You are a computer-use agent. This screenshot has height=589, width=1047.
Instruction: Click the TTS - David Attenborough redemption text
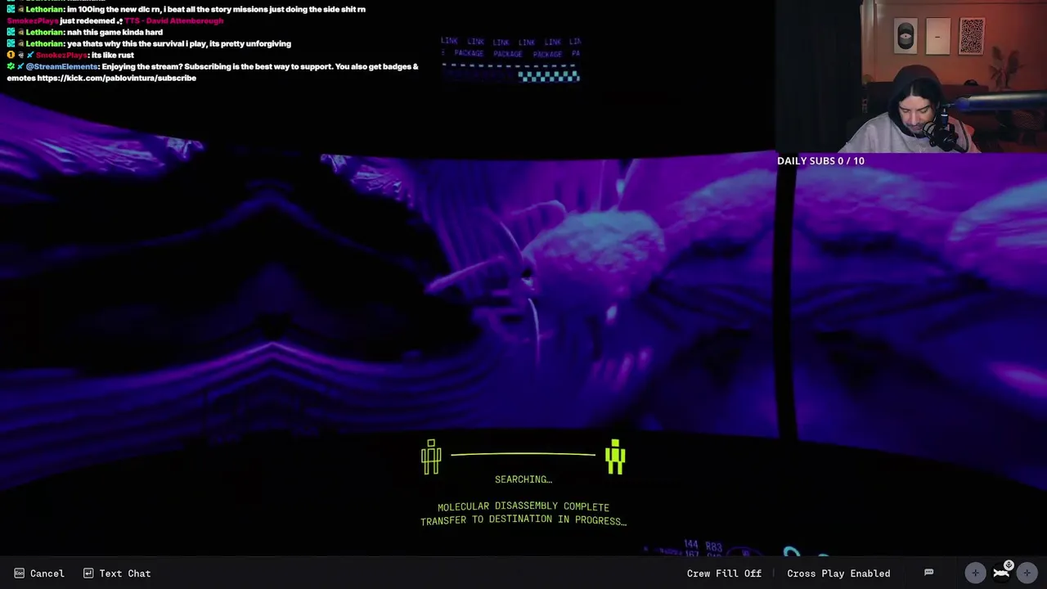173,20
